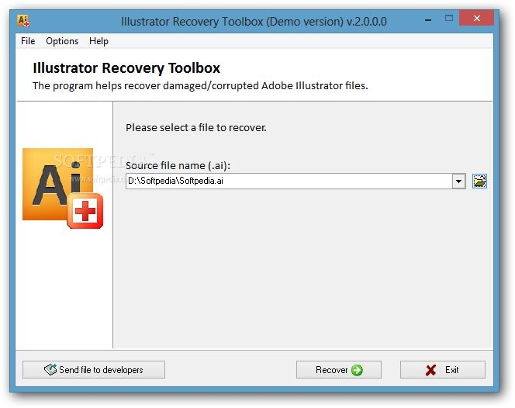Click the 'Please select a file to recover.' text
The width and height of the screenshot is (515, 408).
196,127
